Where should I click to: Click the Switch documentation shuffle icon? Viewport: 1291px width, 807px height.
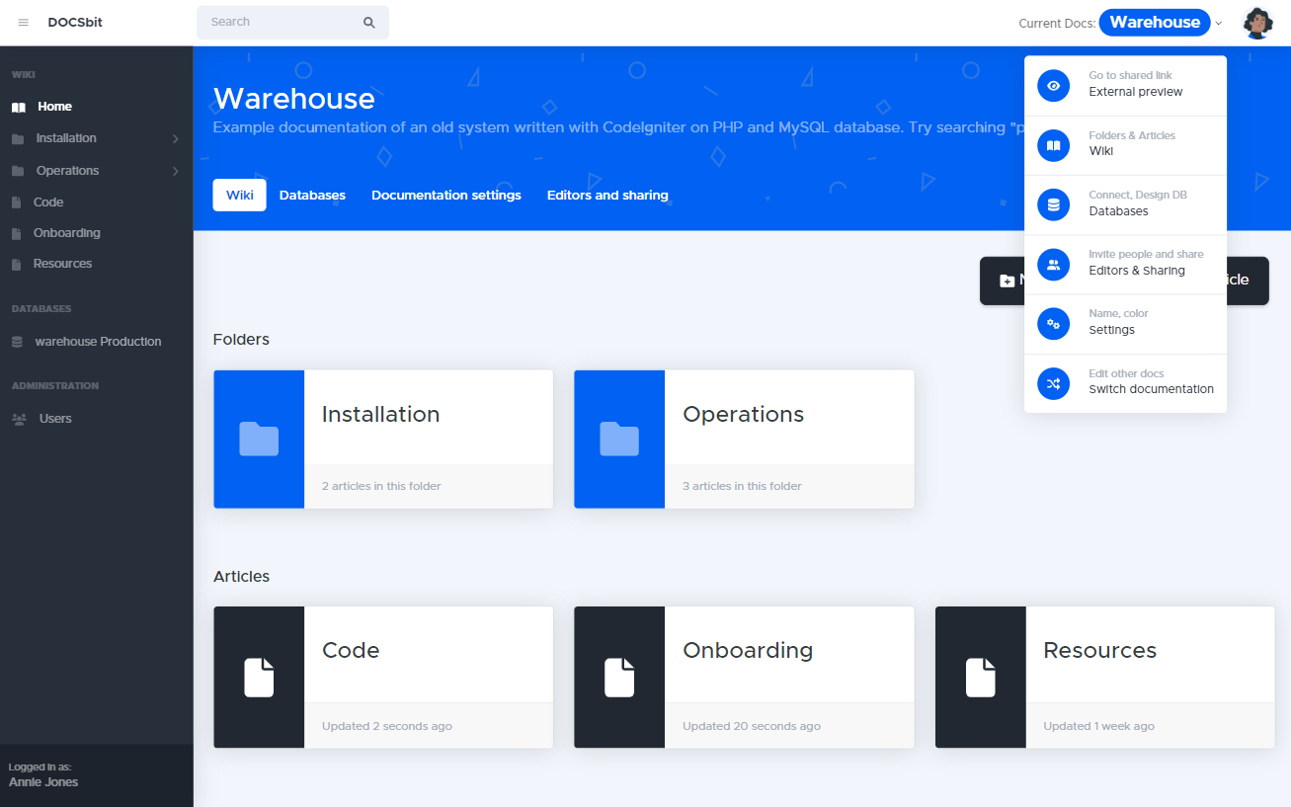point(1053,383)
